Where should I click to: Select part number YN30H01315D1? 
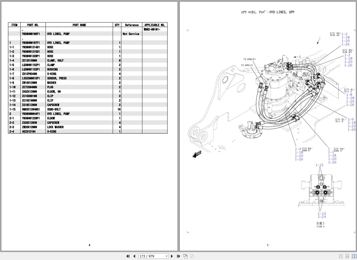click(31, 52)
